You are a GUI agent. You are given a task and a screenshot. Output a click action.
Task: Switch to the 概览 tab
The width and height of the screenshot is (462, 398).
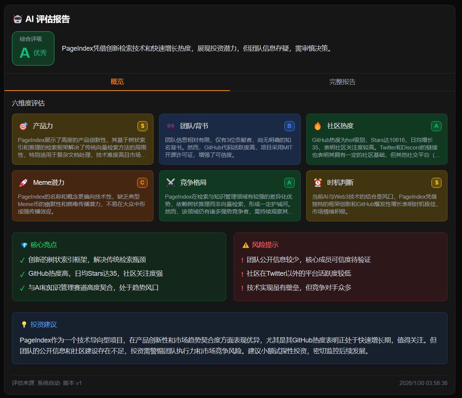[x=117, y=82]
